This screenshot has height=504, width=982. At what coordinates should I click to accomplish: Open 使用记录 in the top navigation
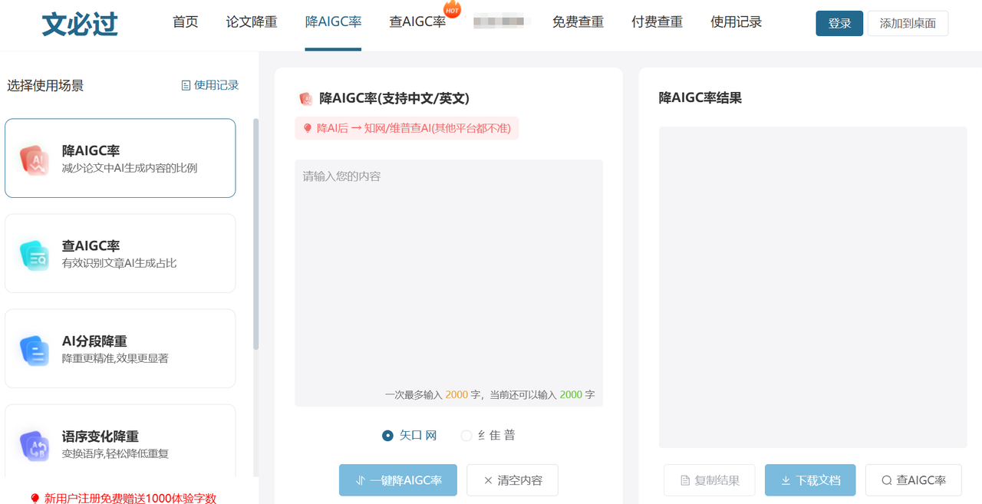[x=736, y=22]
